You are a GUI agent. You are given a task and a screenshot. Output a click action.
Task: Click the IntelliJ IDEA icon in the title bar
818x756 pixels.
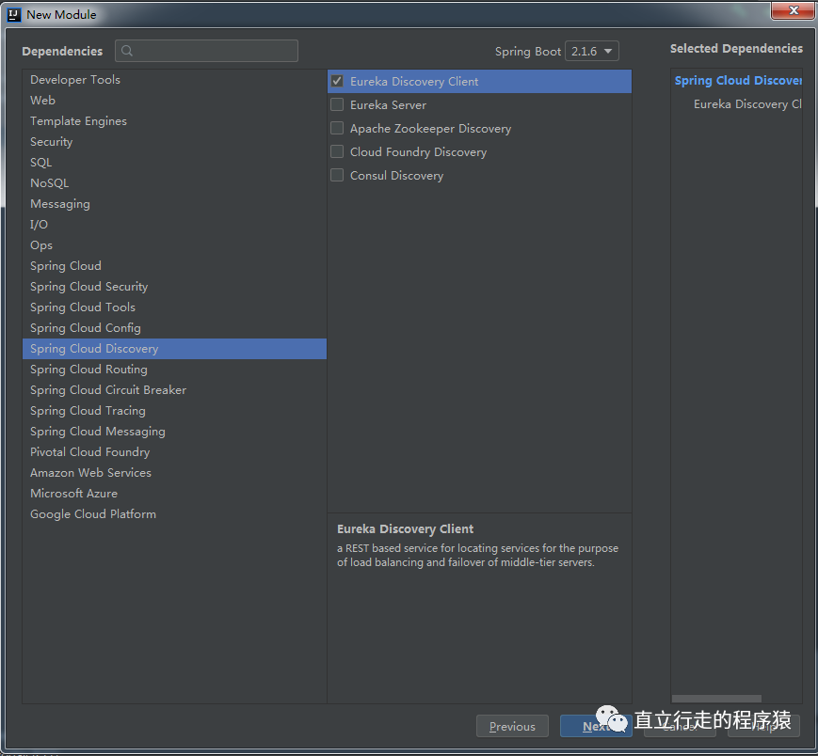14,15
